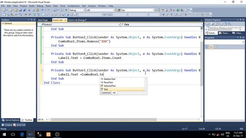Open the Analyze menu
The height and width of the screenshot is (138, 246).
92,6
